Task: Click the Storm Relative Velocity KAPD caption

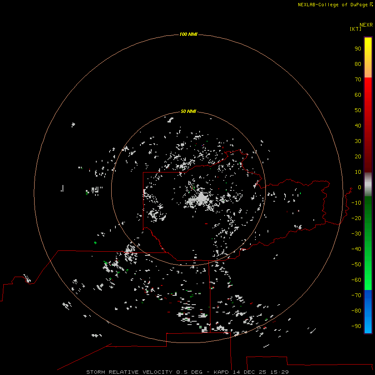Action: tap(187, 372)
